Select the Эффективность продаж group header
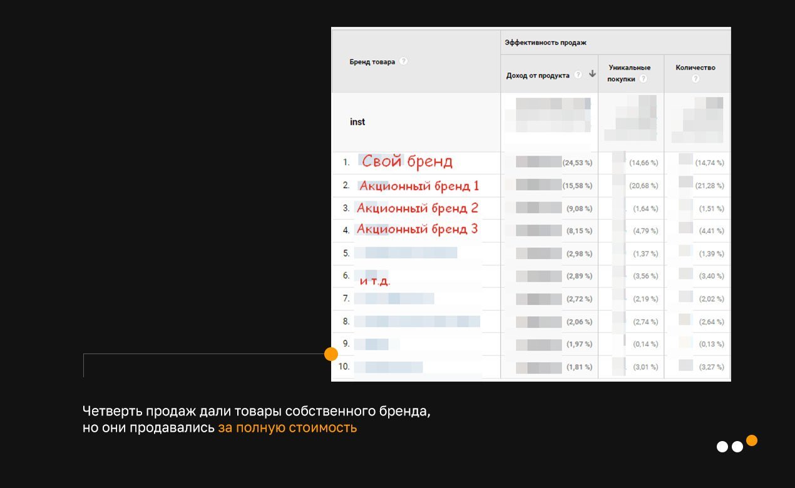The width and height of the screenshot is (795, 488). pyautogui.click(x=545, y=42)
